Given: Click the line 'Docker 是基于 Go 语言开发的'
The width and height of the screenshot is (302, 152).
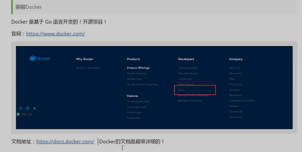Looking at the screenshot, I should [45, 22].
